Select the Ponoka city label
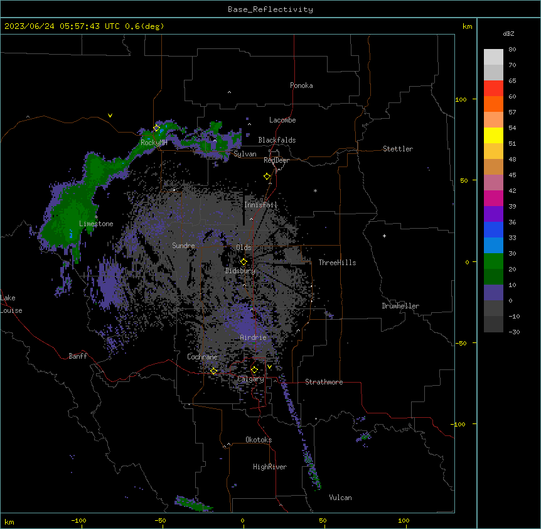This screenshot has width=541, height=529. click(x=301, y=85)
